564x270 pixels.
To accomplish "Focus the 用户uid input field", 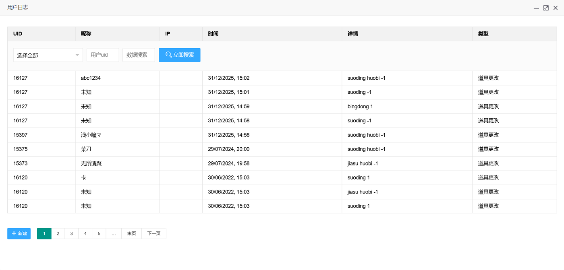I will pyautogui.click(x=103, y=55).
